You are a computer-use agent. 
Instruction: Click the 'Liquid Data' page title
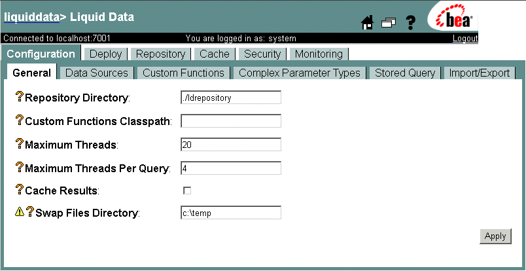coord(101,17)
